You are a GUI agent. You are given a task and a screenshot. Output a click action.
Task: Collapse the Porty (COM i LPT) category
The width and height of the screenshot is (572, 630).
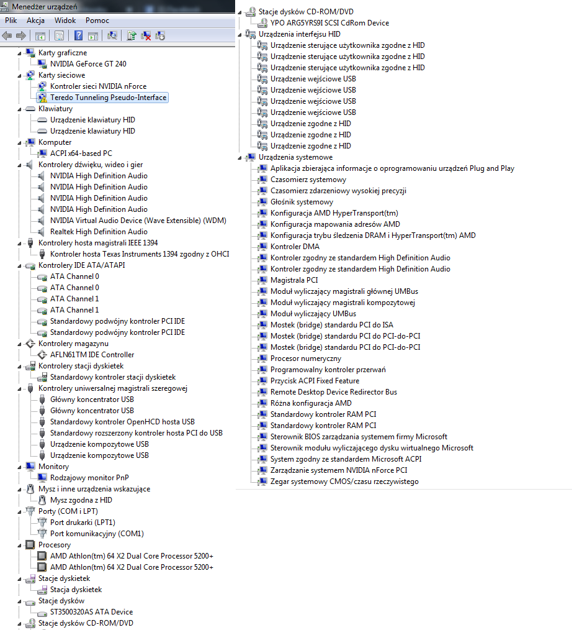point(19,512)
